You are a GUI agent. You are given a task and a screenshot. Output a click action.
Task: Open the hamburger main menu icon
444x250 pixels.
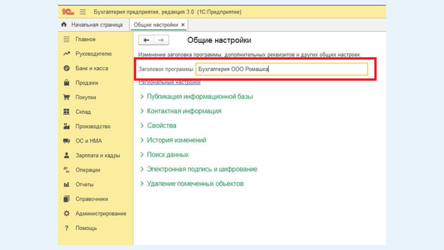click(83, 12)
